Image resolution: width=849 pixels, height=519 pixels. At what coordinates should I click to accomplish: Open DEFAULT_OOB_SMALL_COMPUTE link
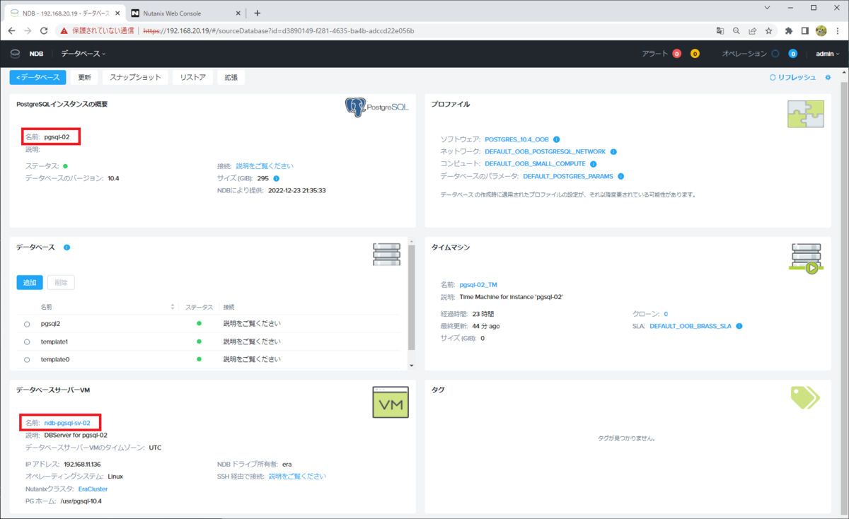(x=536, y=164)
